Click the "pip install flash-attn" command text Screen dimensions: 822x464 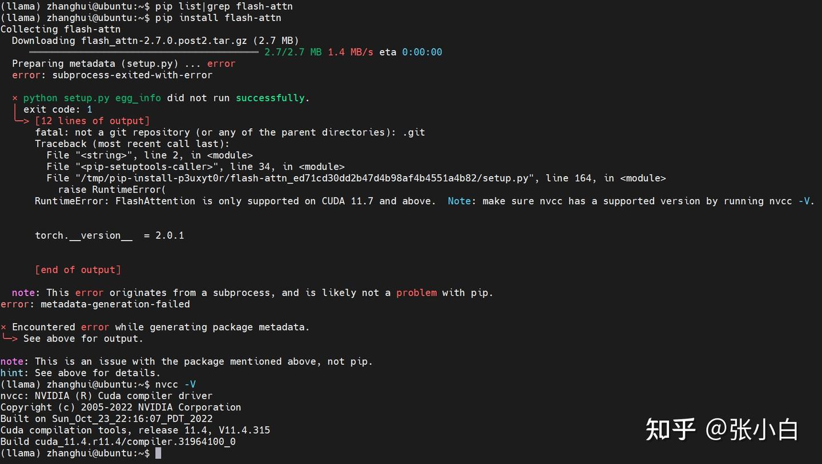(218, 18)
